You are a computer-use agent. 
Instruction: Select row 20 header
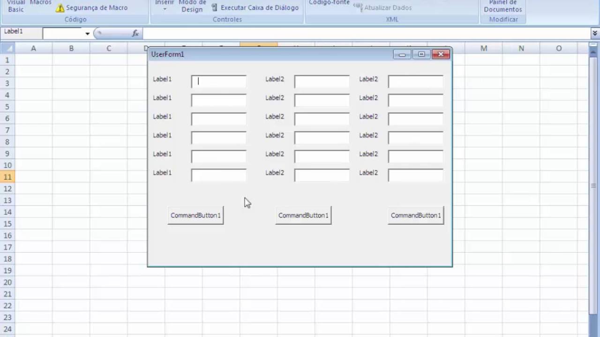(7, 282)
